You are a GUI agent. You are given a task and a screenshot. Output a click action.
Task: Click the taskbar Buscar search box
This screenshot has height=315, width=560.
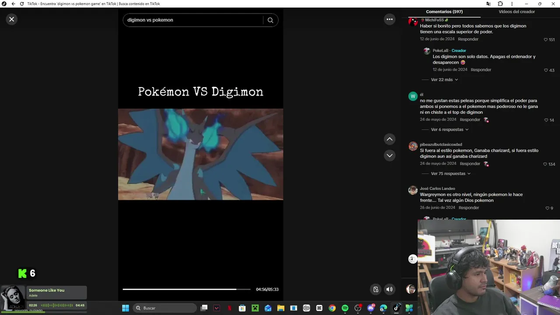point(164,308)
